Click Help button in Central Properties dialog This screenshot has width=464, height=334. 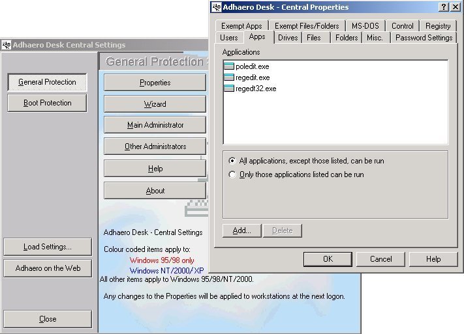(433, 259)
